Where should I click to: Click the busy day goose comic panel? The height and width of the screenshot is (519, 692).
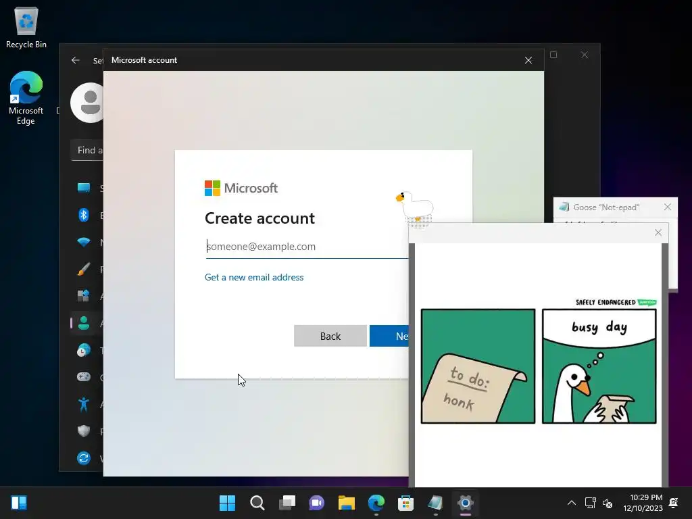[599, 366]
